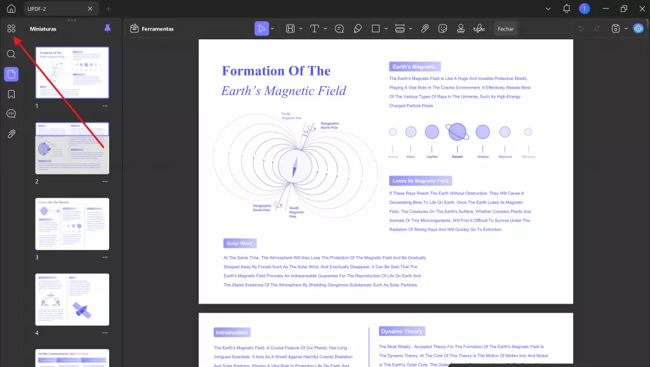Select page 3 thumbnail
Viewport: 650px width, 367px height.
coord(72,223)
